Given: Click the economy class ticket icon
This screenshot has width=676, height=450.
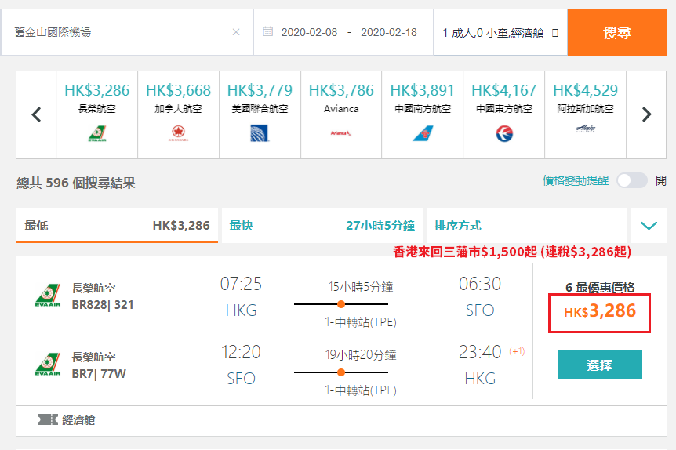Looking at the screenshot, I should tap(47, 419).
